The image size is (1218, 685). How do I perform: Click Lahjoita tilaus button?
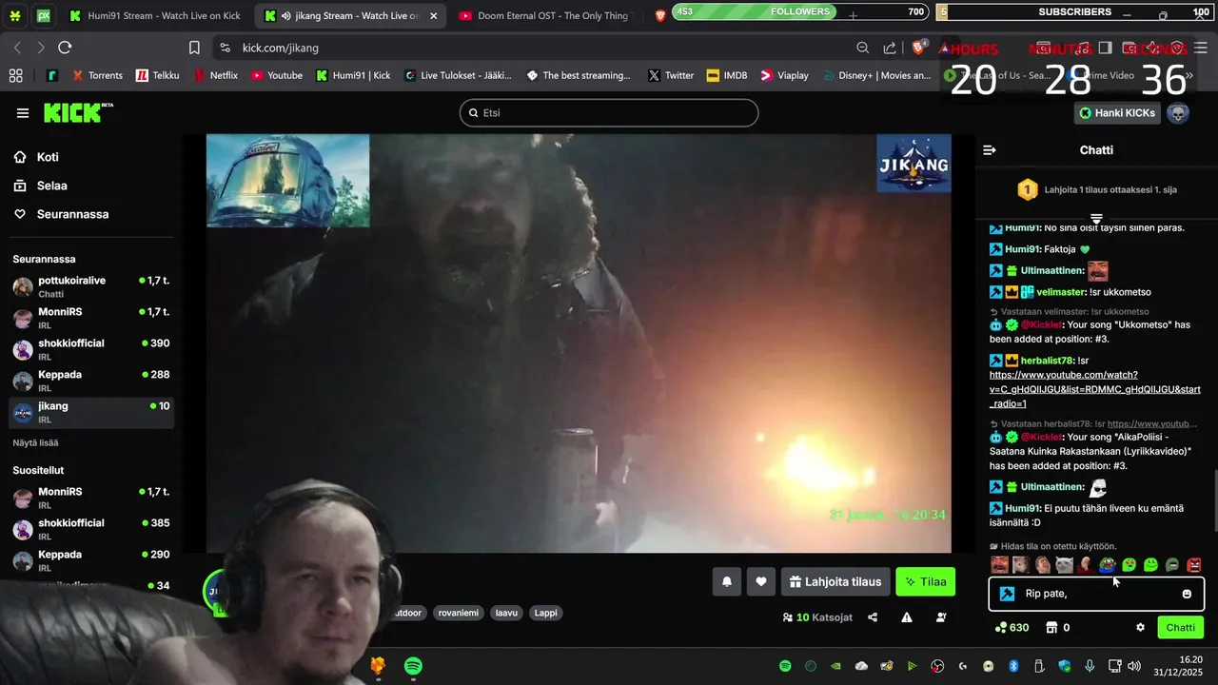point(835,581)
